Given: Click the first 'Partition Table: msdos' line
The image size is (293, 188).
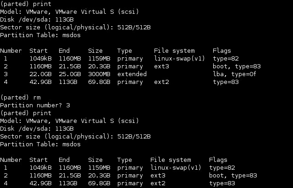Looking at the screenshot, I should coord(40,35).
